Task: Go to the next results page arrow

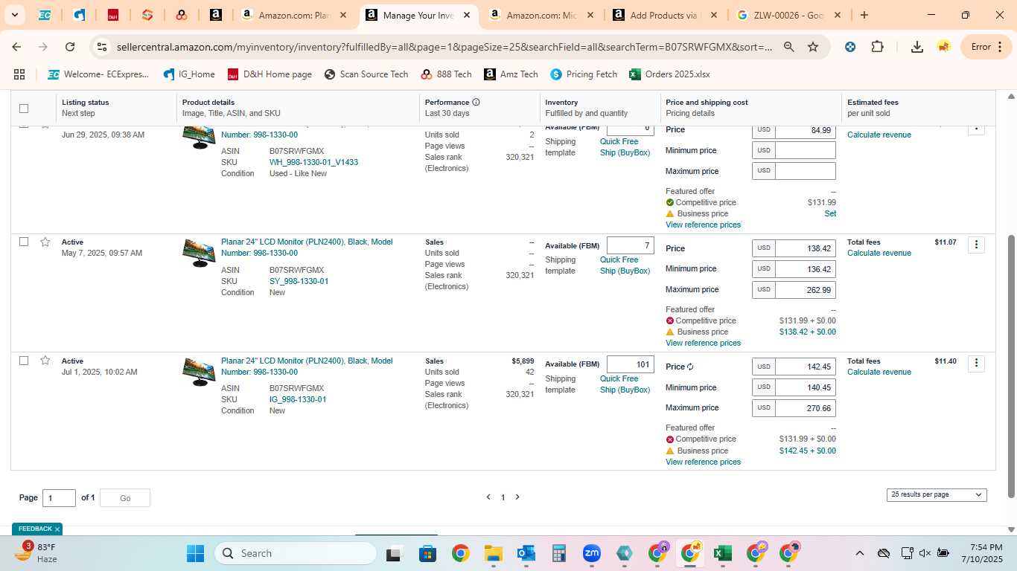Action: (x=517, y=497)
